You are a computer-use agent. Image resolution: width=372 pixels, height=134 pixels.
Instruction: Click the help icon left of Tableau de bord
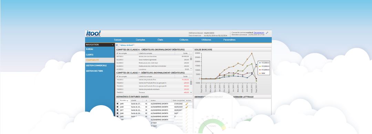117,45
